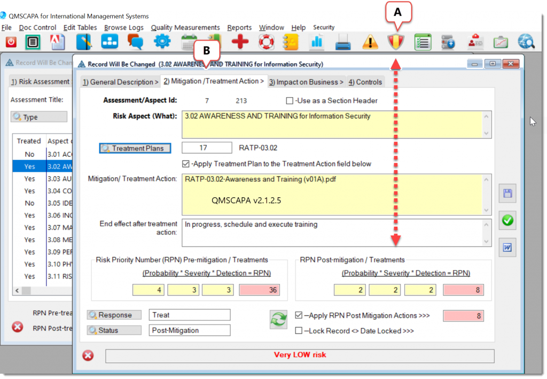Open the Security menu

324,27
